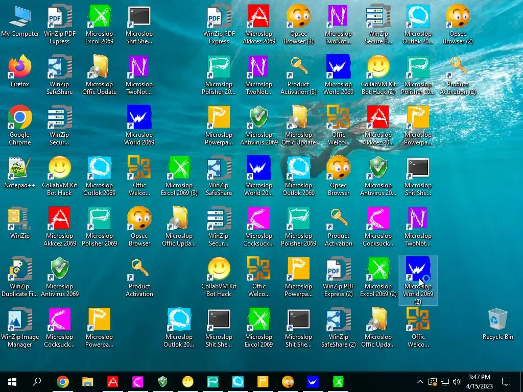523x392 pixels.
Task: Select the Opsec Browser (3) icon
Action: [298, 24]
